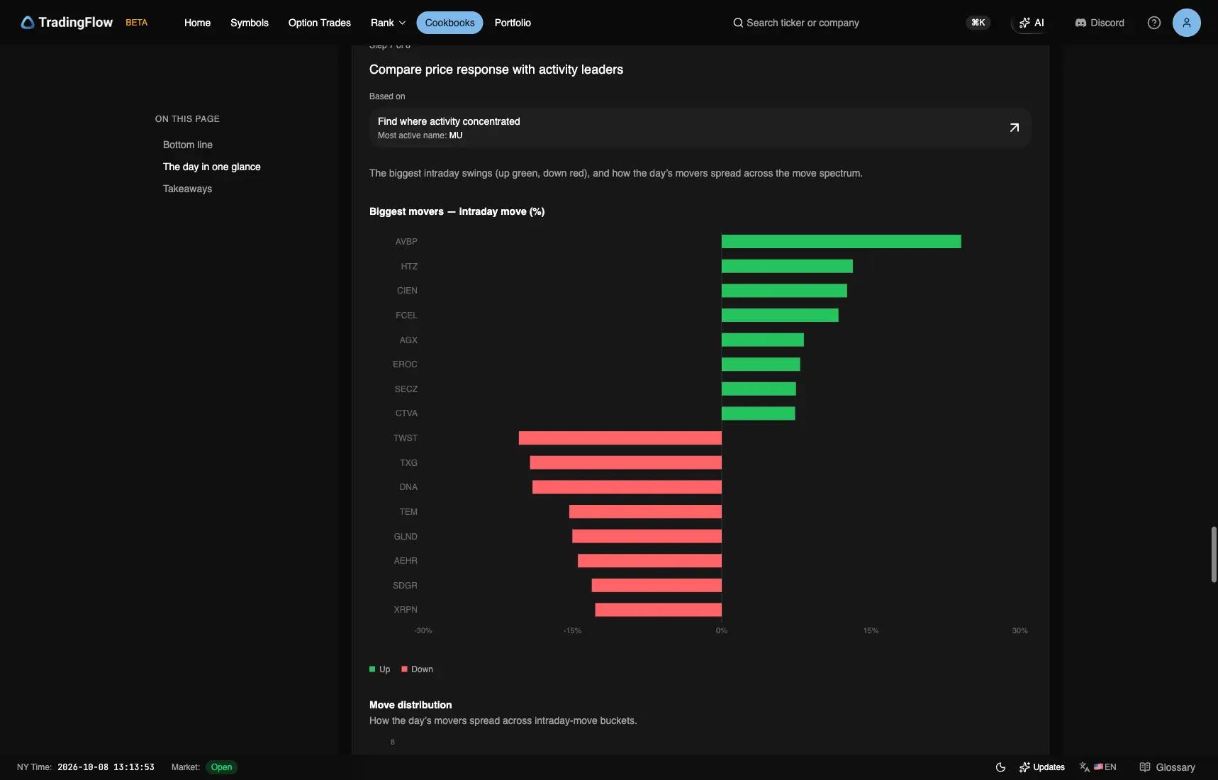Click the ⌘K shortcut badge
Screen dimensions: 1218x780
point(978,23)
